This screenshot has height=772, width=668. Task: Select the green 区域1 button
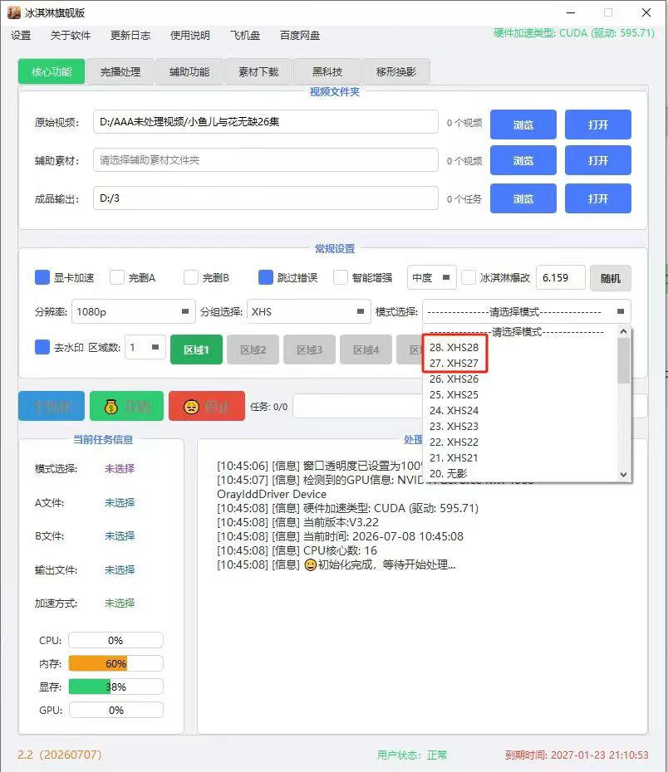click(197, 349)
